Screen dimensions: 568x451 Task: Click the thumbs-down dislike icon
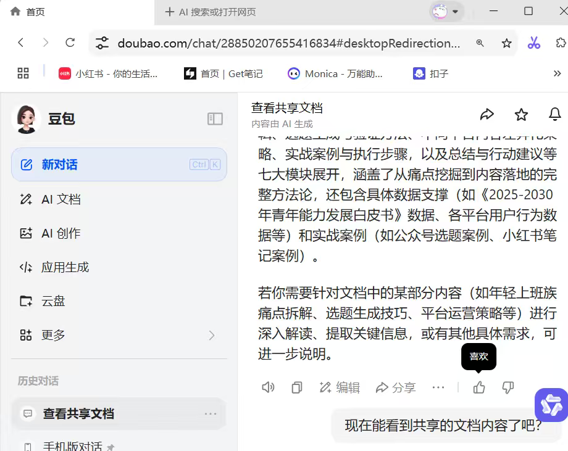pos(508,387)
